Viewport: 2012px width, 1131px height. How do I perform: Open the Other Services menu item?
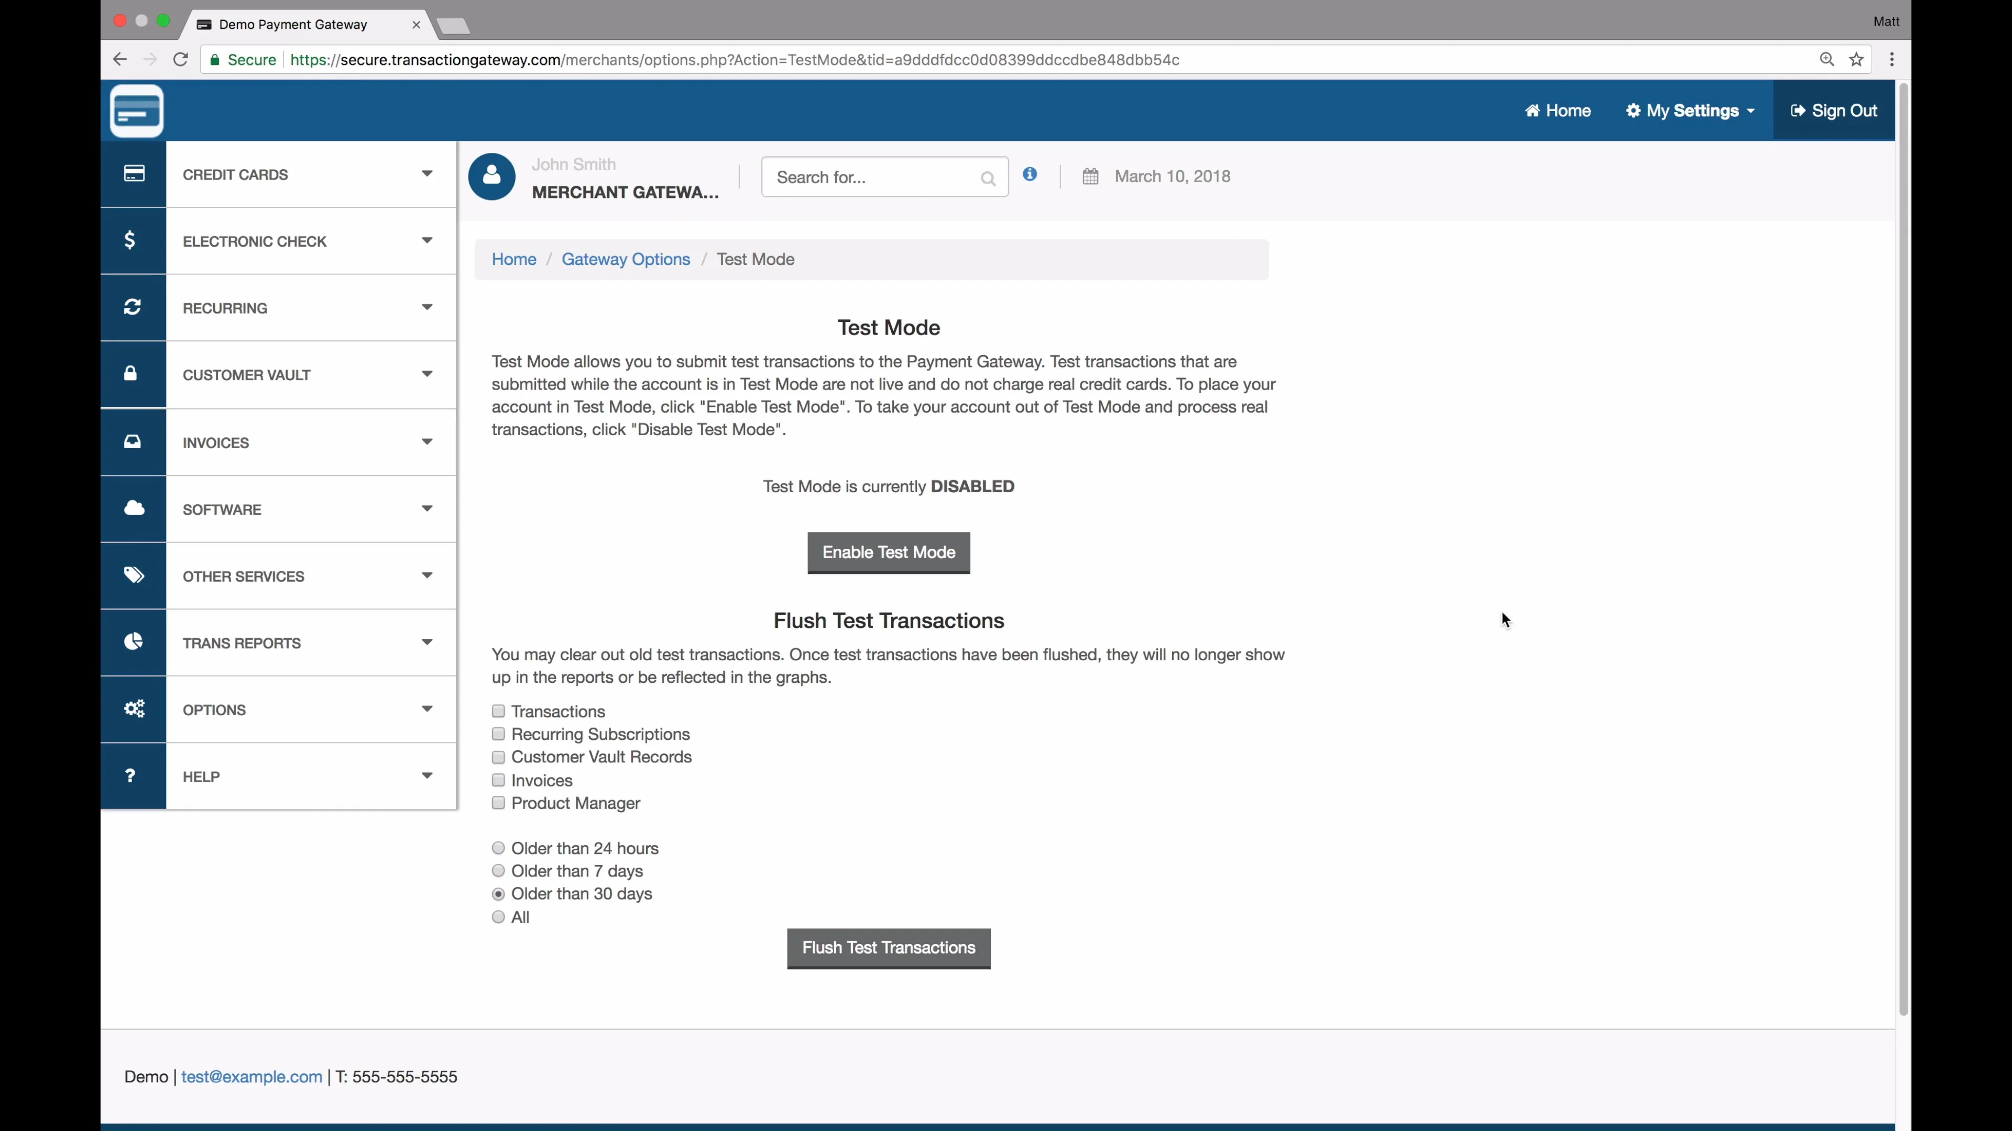point(244,576)
